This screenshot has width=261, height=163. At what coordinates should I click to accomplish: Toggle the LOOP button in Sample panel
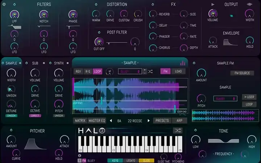[98, 71]
